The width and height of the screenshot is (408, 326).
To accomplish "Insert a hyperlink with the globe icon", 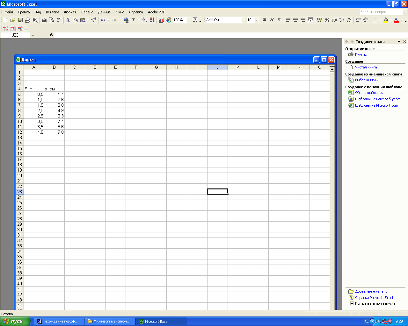I will (x=126, y=20).
